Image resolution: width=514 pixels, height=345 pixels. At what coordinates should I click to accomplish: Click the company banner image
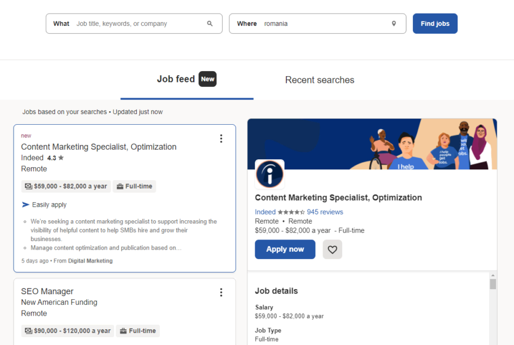(x=372, y=144)
